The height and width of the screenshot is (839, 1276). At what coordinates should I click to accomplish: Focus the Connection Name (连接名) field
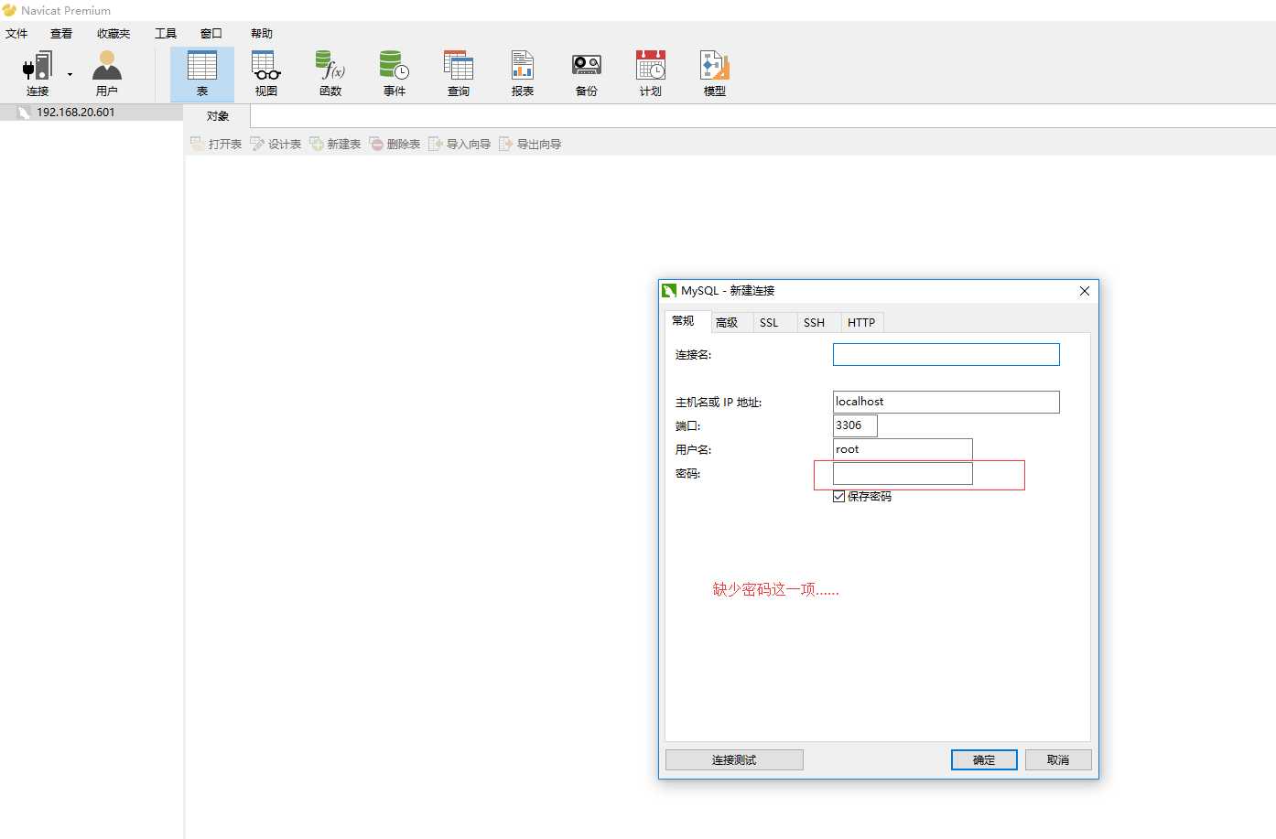coord(946,355)
